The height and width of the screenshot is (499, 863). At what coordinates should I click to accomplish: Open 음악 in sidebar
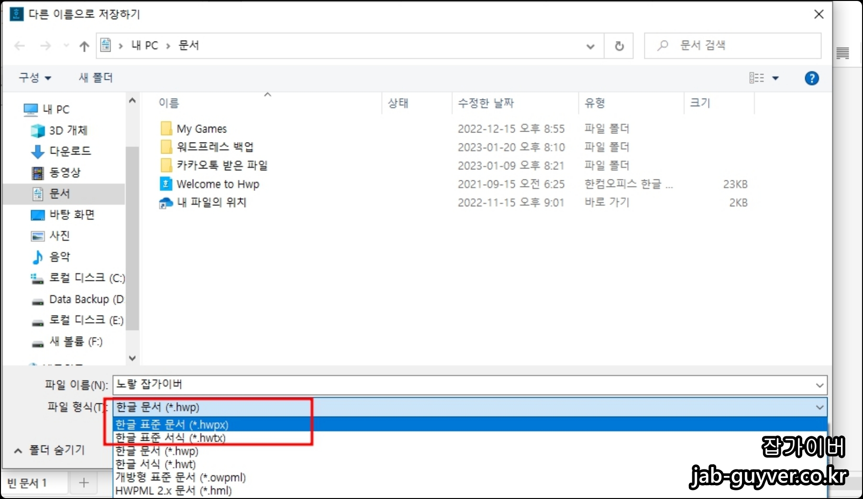tap(50, 257)
